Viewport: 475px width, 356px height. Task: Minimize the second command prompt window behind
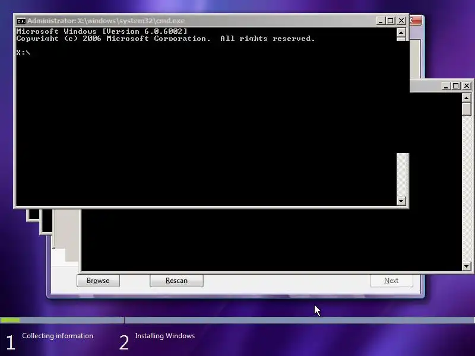click(x=445, y=86)
